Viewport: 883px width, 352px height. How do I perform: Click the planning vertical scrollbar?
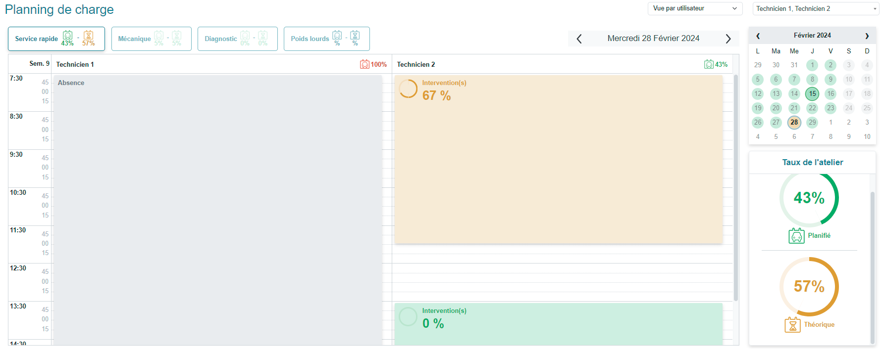(x=736, y=188)
